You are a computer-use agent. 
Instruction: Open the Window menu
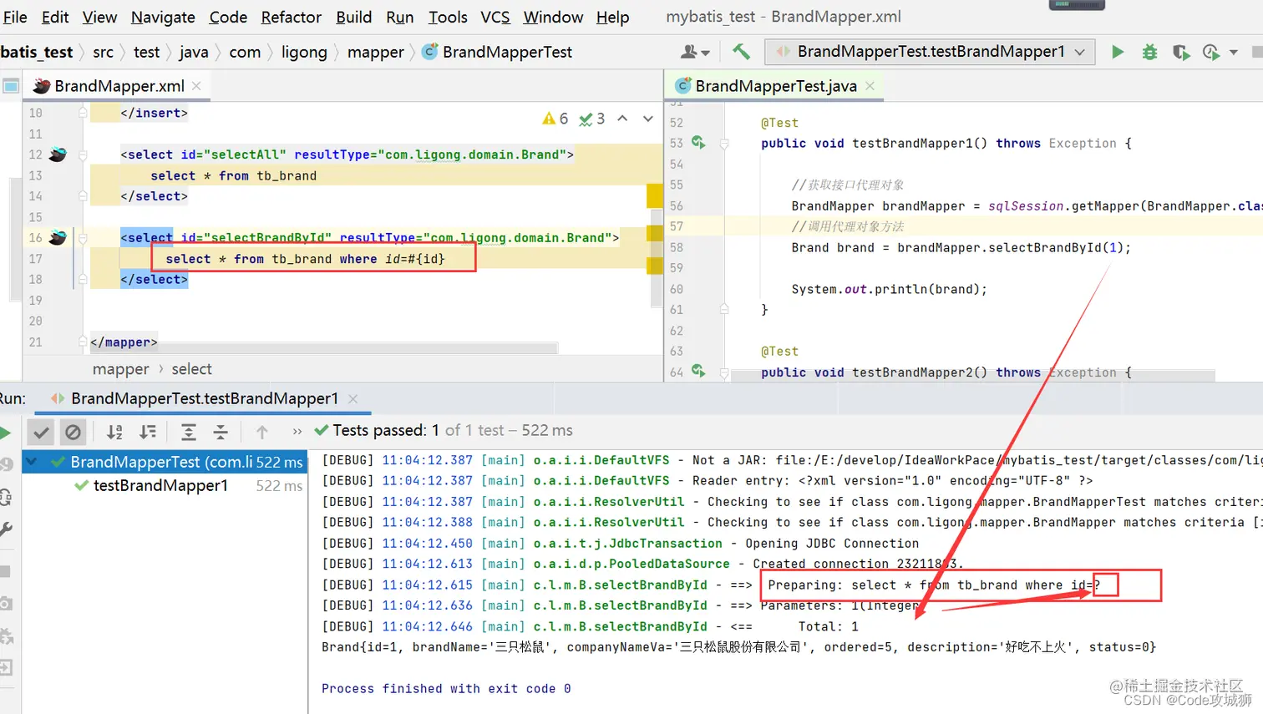[553, 17]
